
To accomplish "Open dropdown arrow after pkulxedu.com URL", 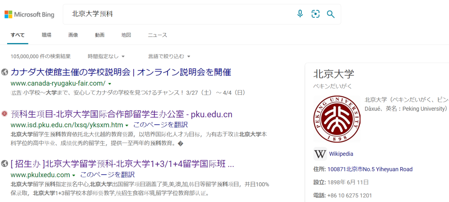I will click(74, 175).
